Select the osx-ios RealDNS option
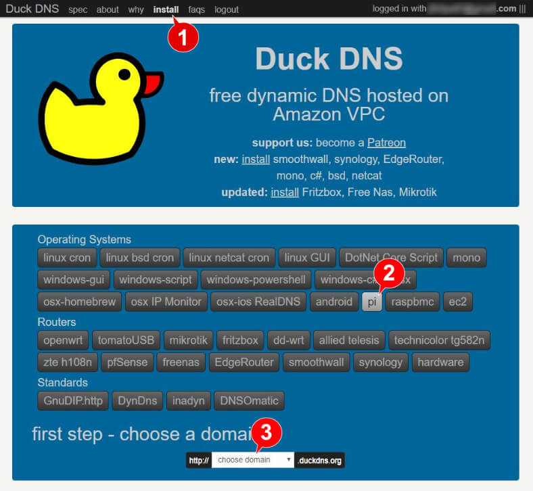Image resolution: width=533 pixels, height=491 pixels. tap(258, 302)
